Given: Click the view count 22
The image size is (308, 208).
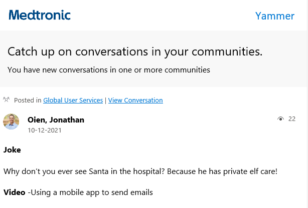Looking at the screenshot, I should coord(292,119).
